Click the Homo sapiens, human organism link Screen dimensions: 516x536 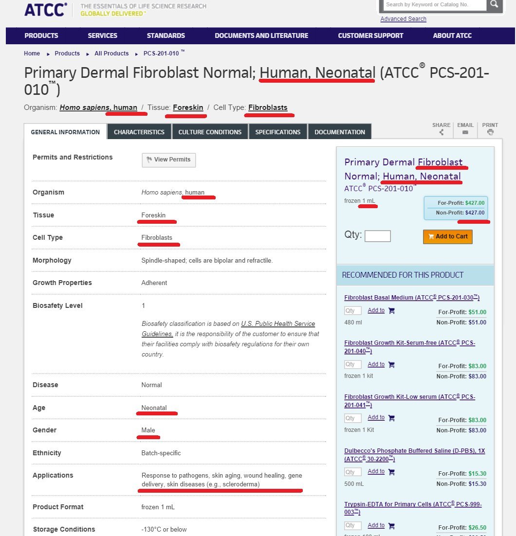tap(98, 107)
